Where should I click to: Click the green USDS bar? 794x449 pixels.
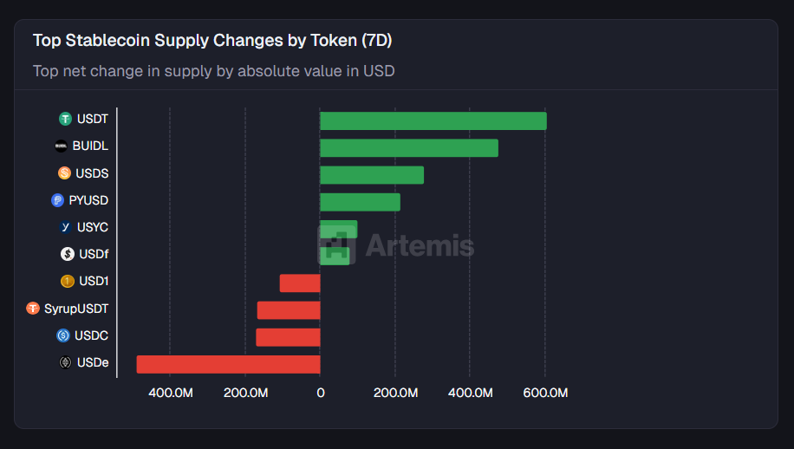[372, 175]
